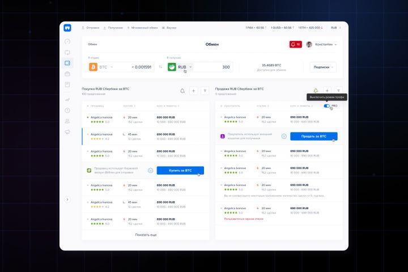Click the Купить за BTC button

[180, 171]
